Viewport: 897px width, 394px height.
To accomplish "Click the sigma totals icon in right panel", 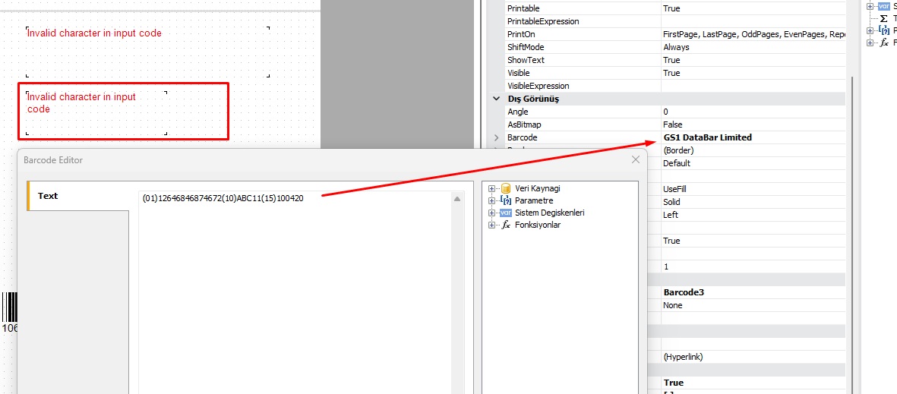I will coord(883,18).
